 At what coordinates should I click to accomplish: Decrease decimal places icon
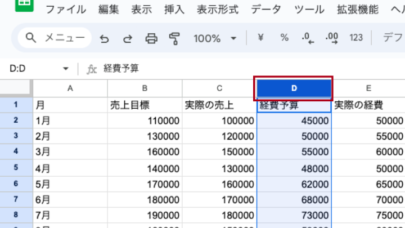coord(307,38)
